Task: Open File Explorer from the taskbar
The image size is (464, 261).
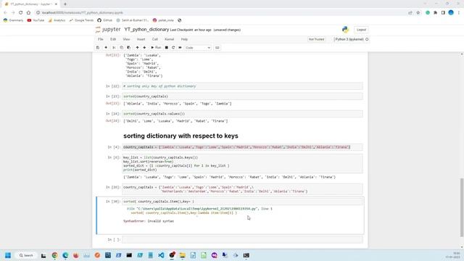Action: 182,255
